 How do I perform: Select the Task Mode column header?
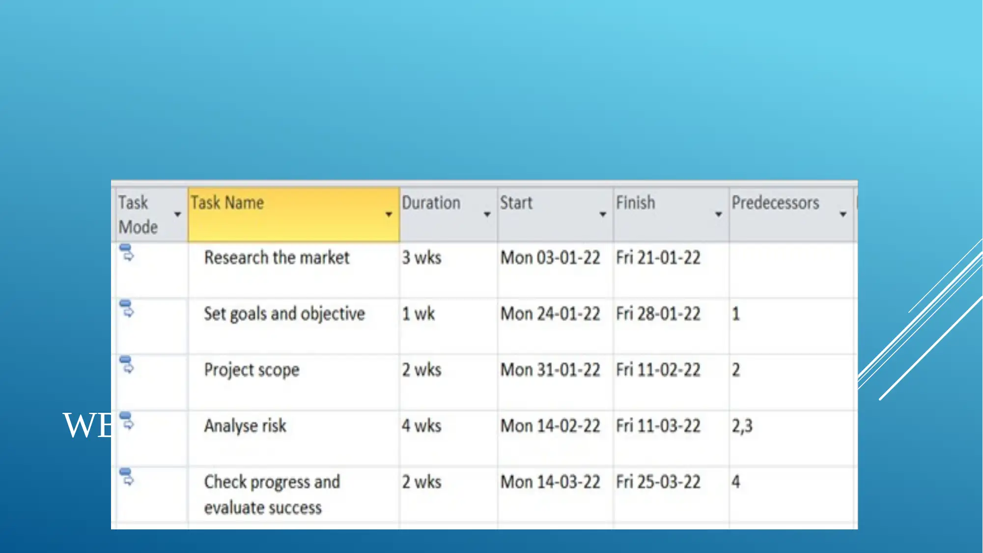151,214
